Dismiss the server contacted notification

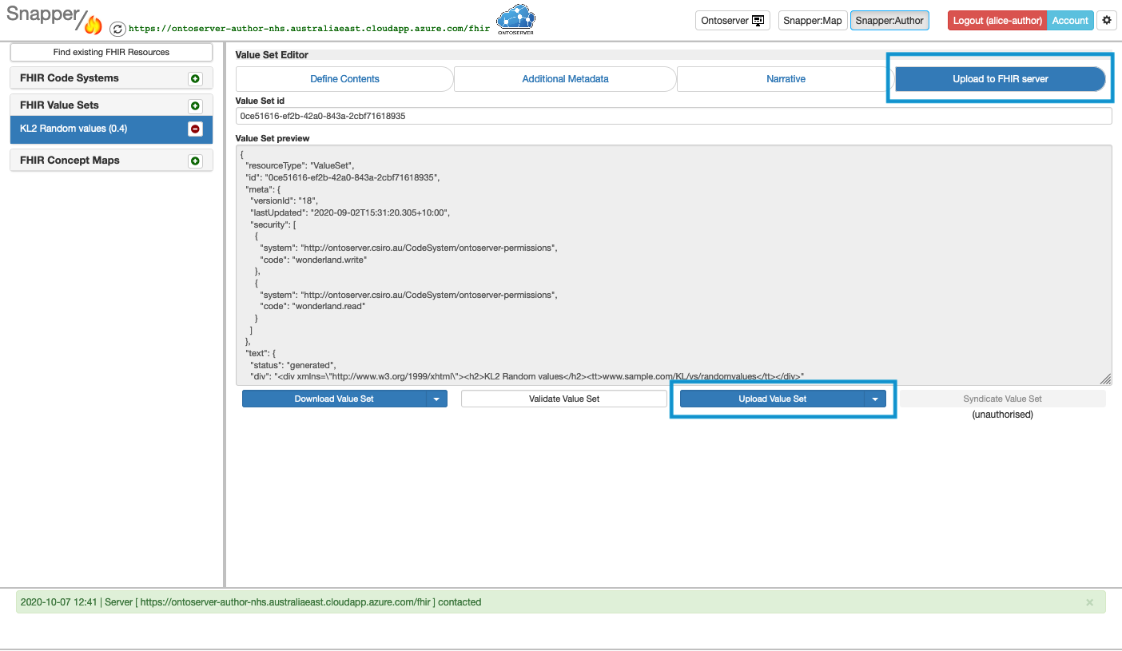click(1089, 602)
